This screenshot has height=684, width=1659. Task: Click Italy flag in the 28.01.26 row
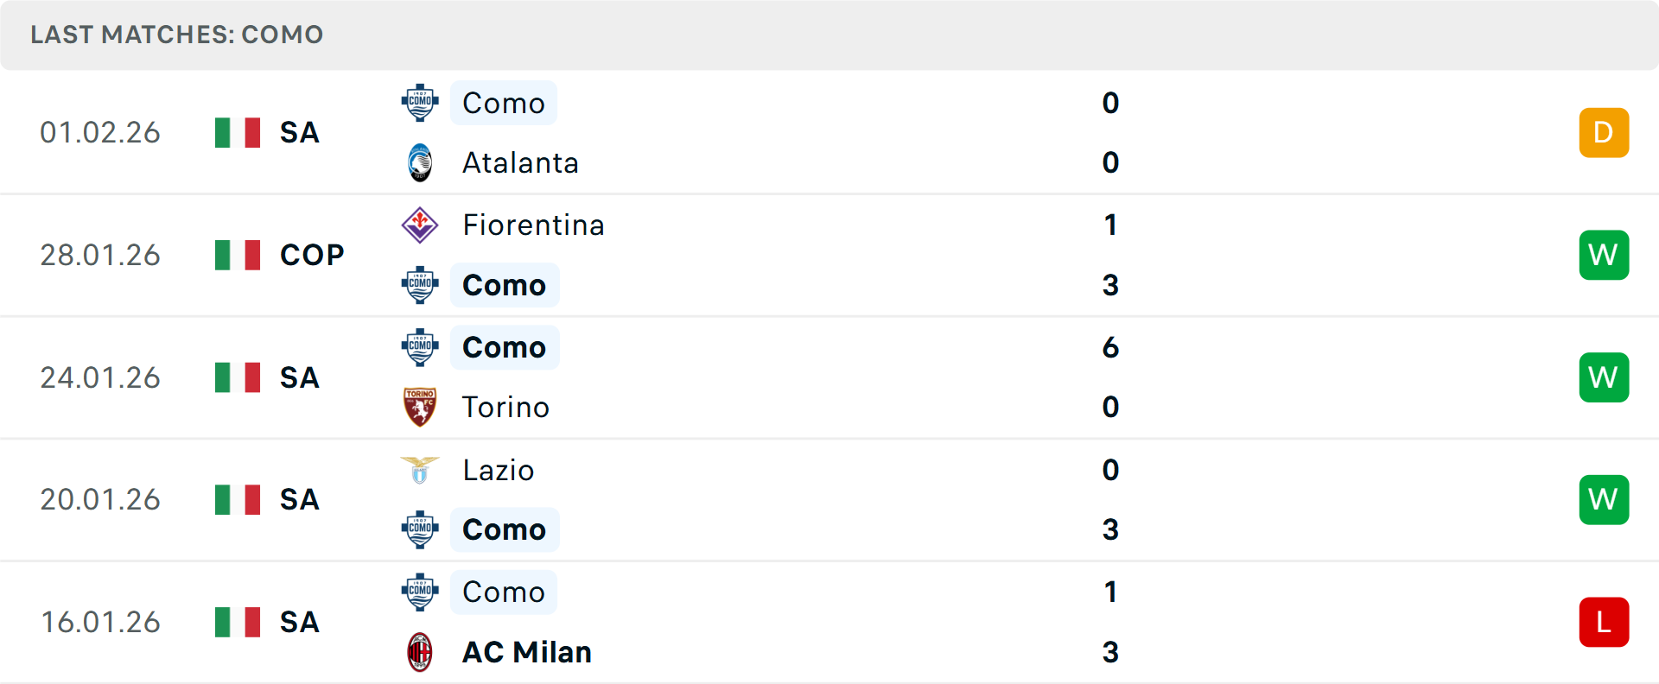point(238,255)
